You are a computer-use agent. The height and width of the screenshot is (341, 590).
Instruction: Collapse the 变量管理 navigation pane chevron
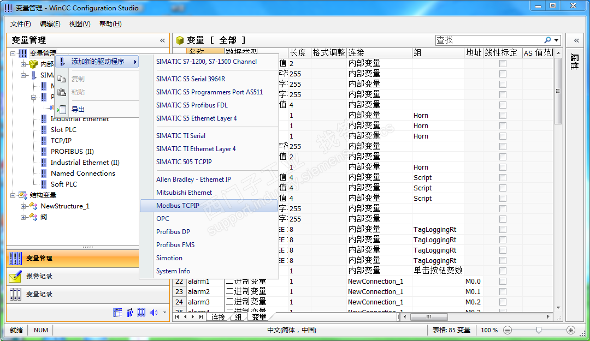tap(162, 40)
